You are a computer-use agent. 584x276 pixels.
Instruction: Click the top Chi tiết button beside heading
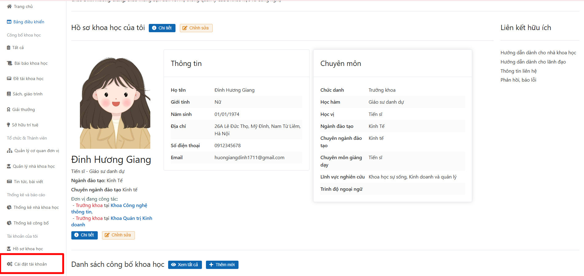coord(162,28)
